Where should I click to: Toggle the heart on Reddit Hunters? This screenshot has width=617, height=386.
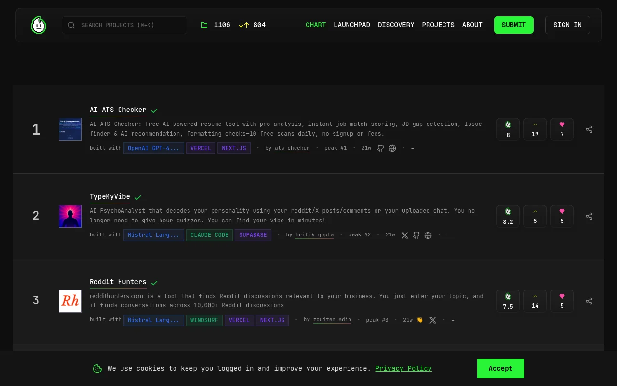pos(562,301)
